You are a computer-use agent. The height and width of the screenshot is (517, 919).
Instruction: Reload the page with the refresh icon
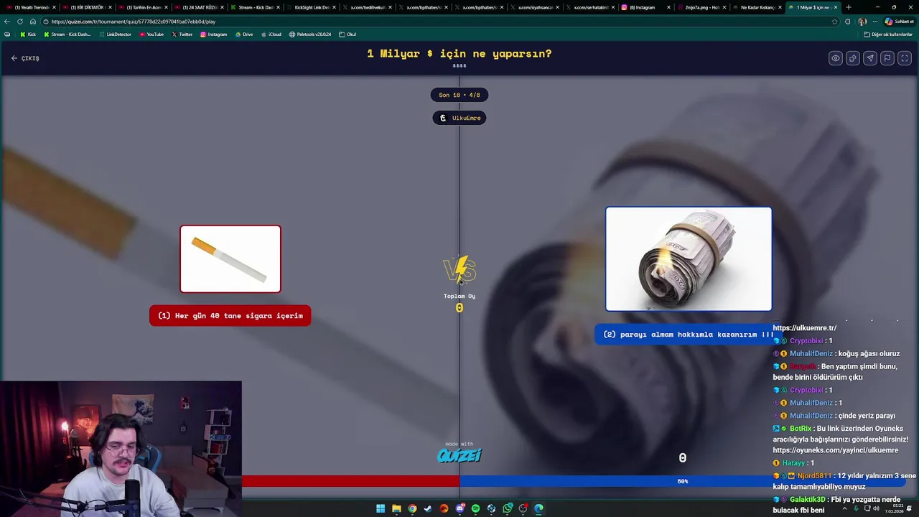tap(20, 22)
